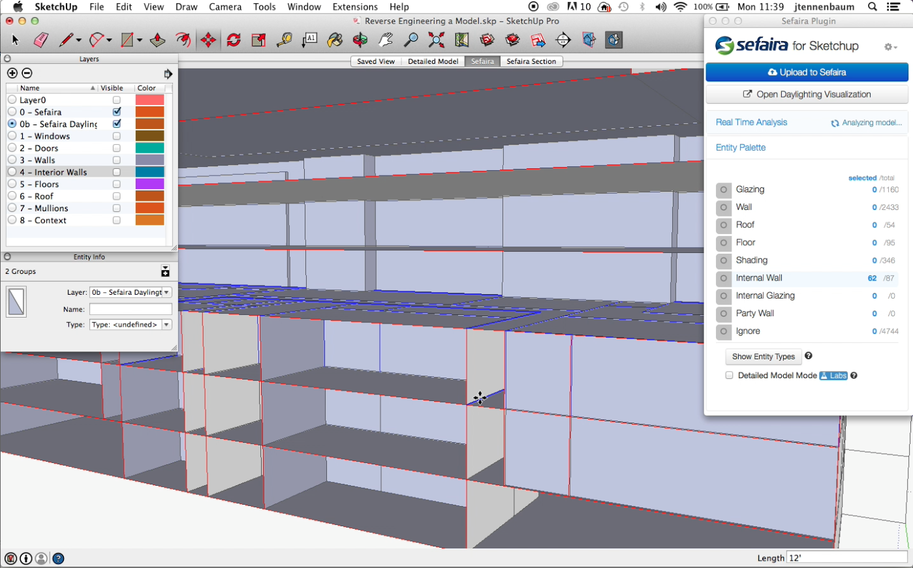The image size is (913, 568).
Task: Click Upload to Sefaira button
Action: coord(807,72)
